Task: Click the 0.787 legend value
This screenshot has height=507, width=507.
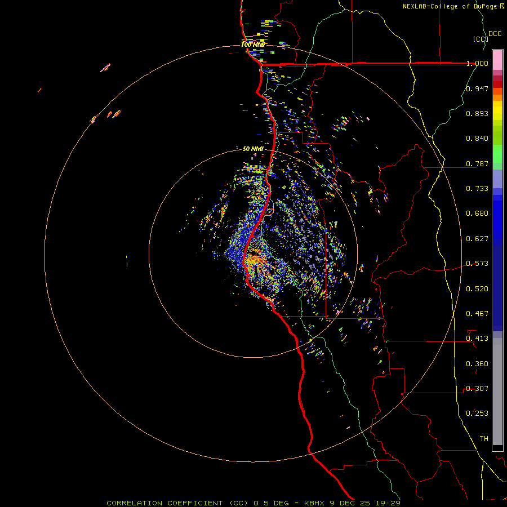Action: [477, 163]
